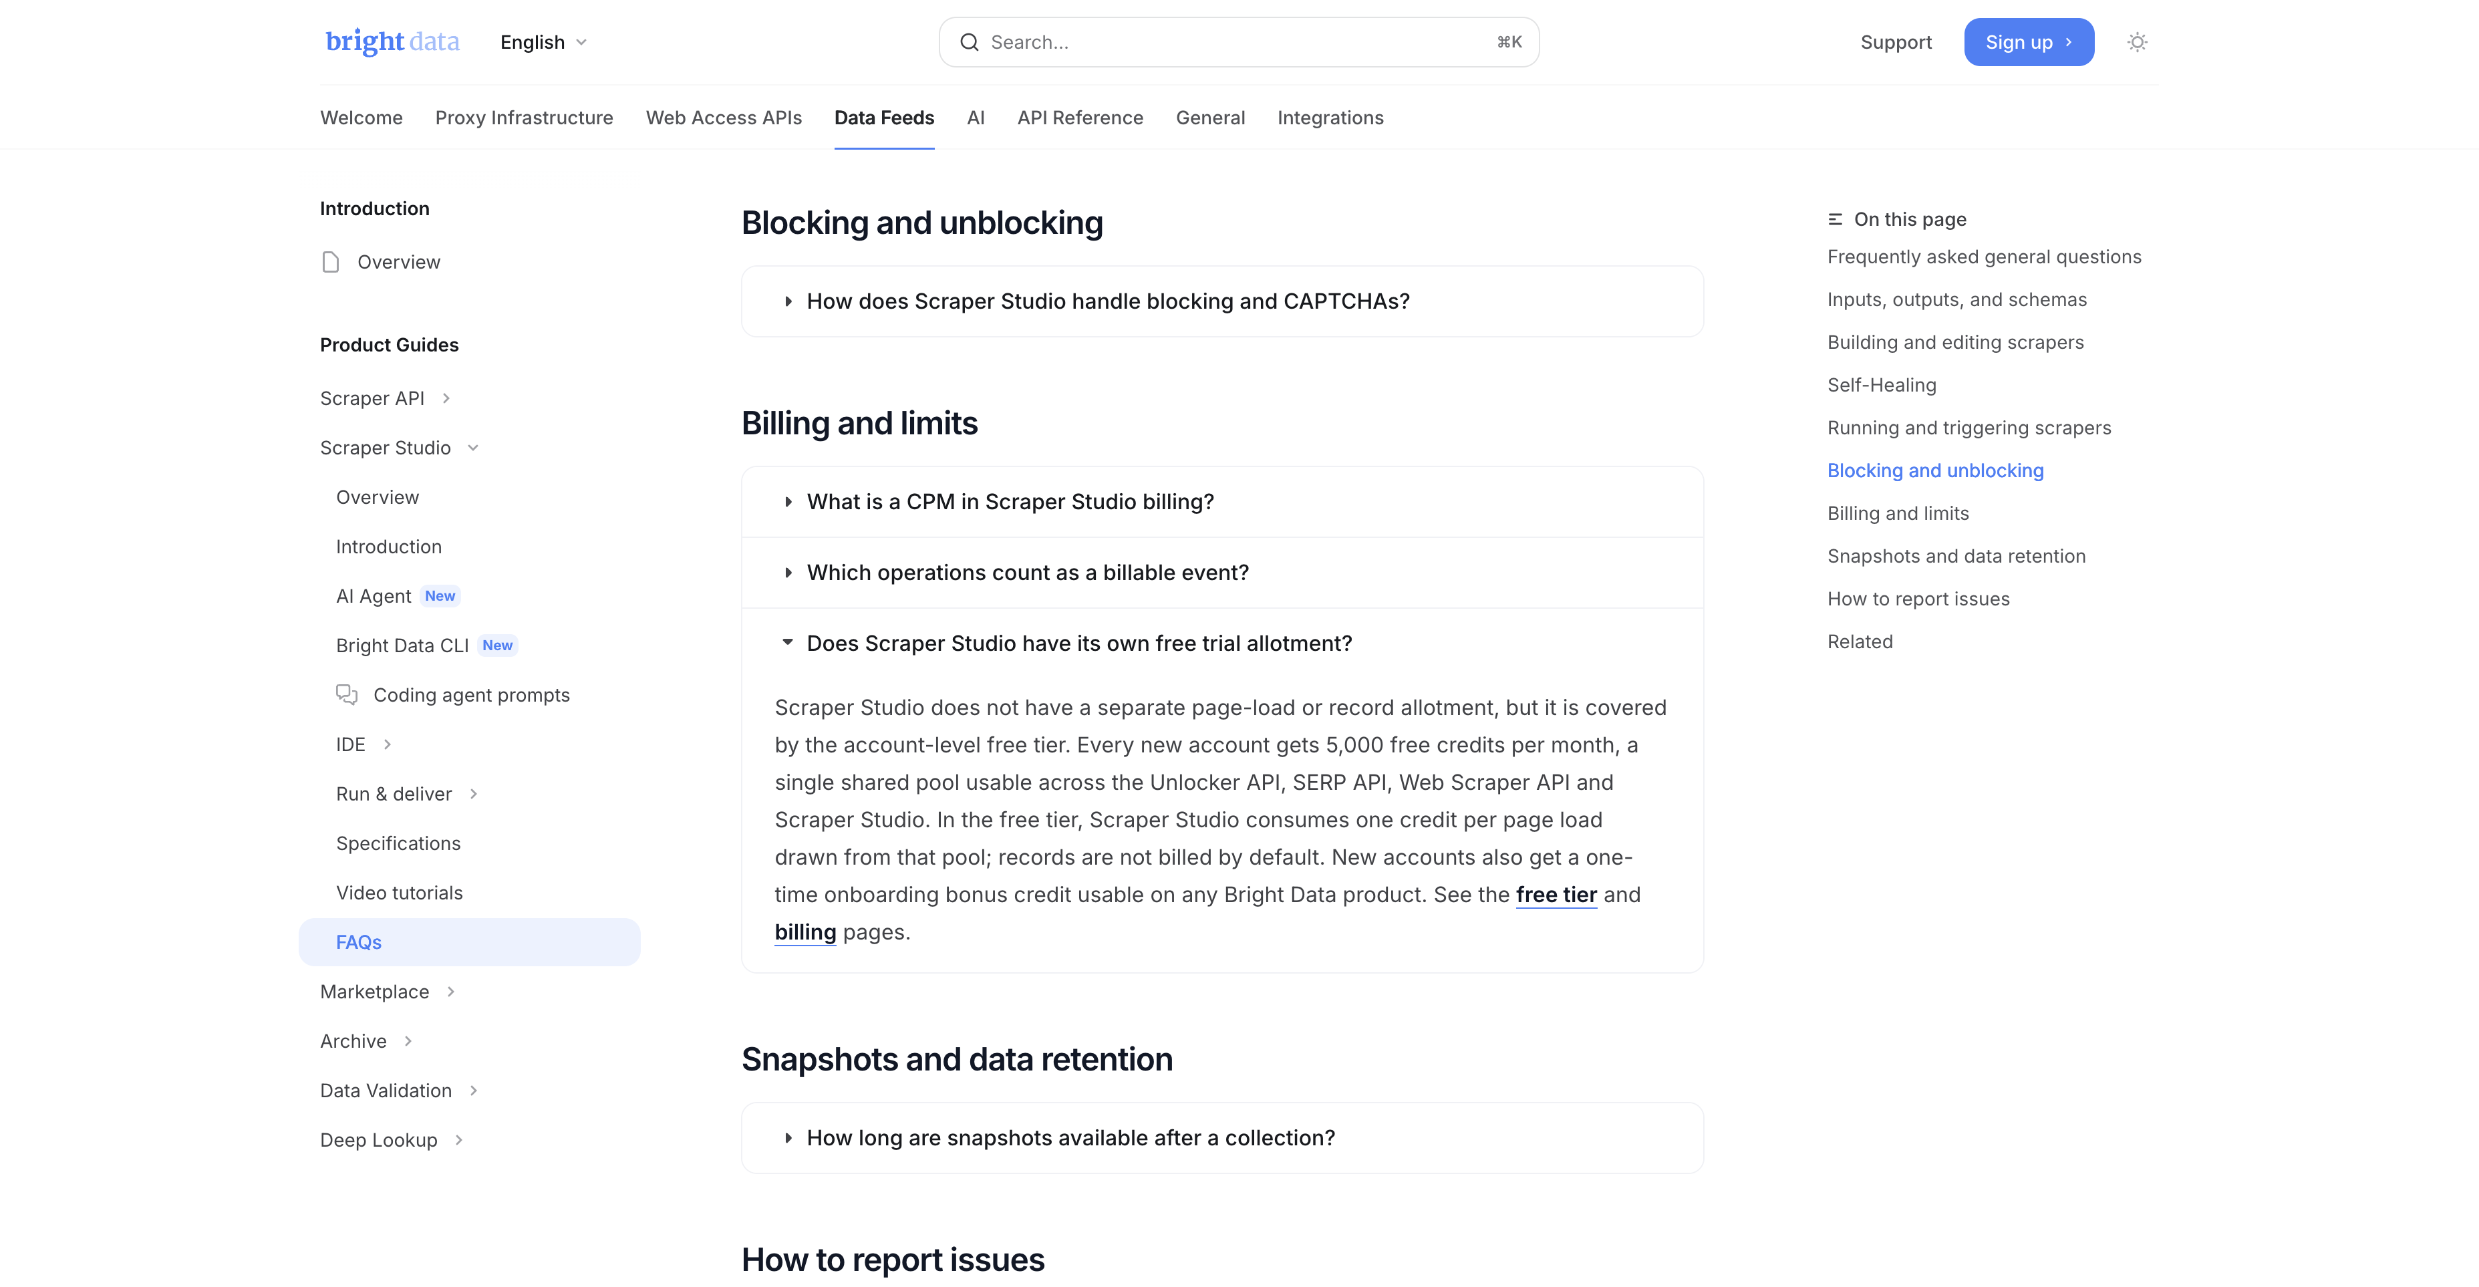
Task: Click the chat icon beside Coding agent prompts
Action: [x=346, y=695]
